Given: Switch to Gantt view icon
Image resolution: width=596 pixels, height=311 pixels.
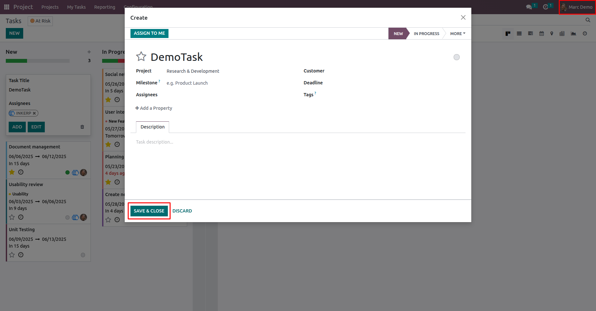Looking at the screenshot, I should point(530,33).
